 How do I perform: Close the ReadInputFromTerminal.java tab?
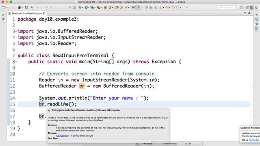[x=44, y=13]
